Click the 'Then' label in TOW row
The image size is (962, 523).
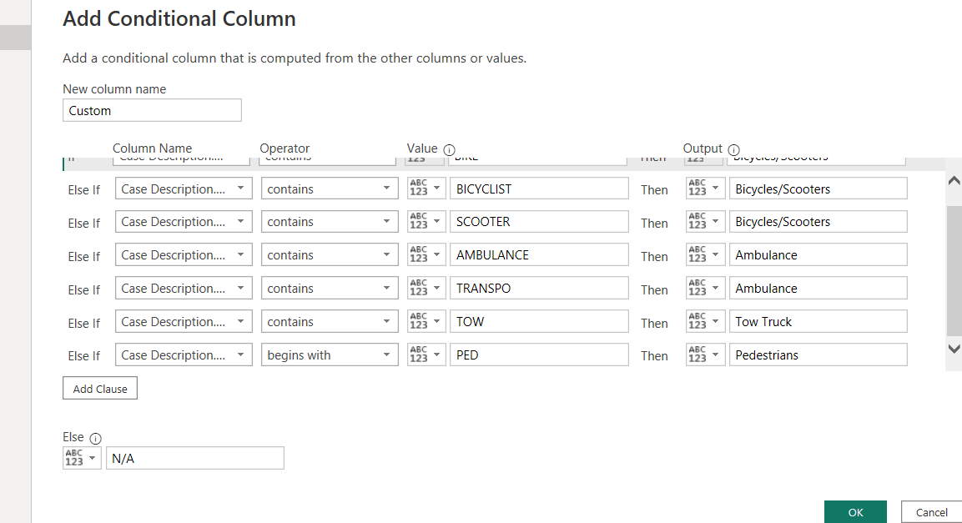pos(654,323)
